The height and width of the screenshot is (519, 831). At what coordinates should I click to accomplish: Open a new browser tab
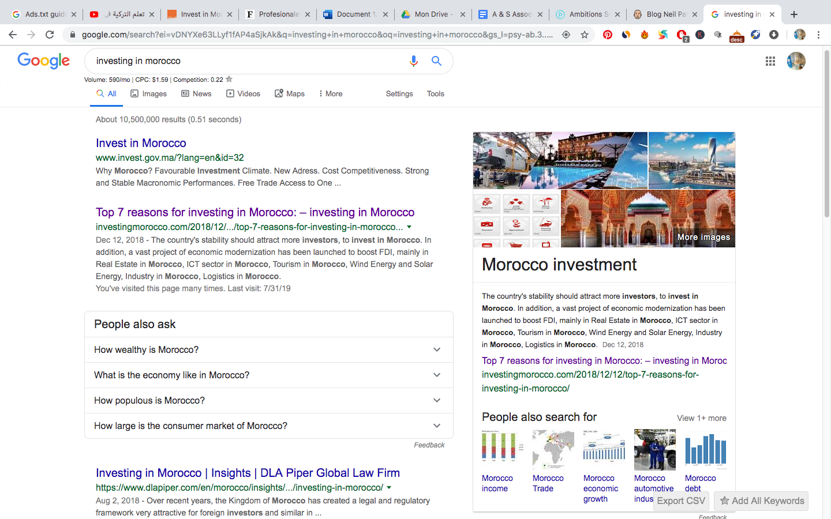[794, 14]
